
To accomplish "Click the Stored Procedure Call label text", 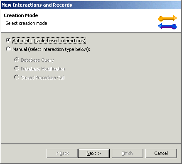I will click(x=43, y=77).
